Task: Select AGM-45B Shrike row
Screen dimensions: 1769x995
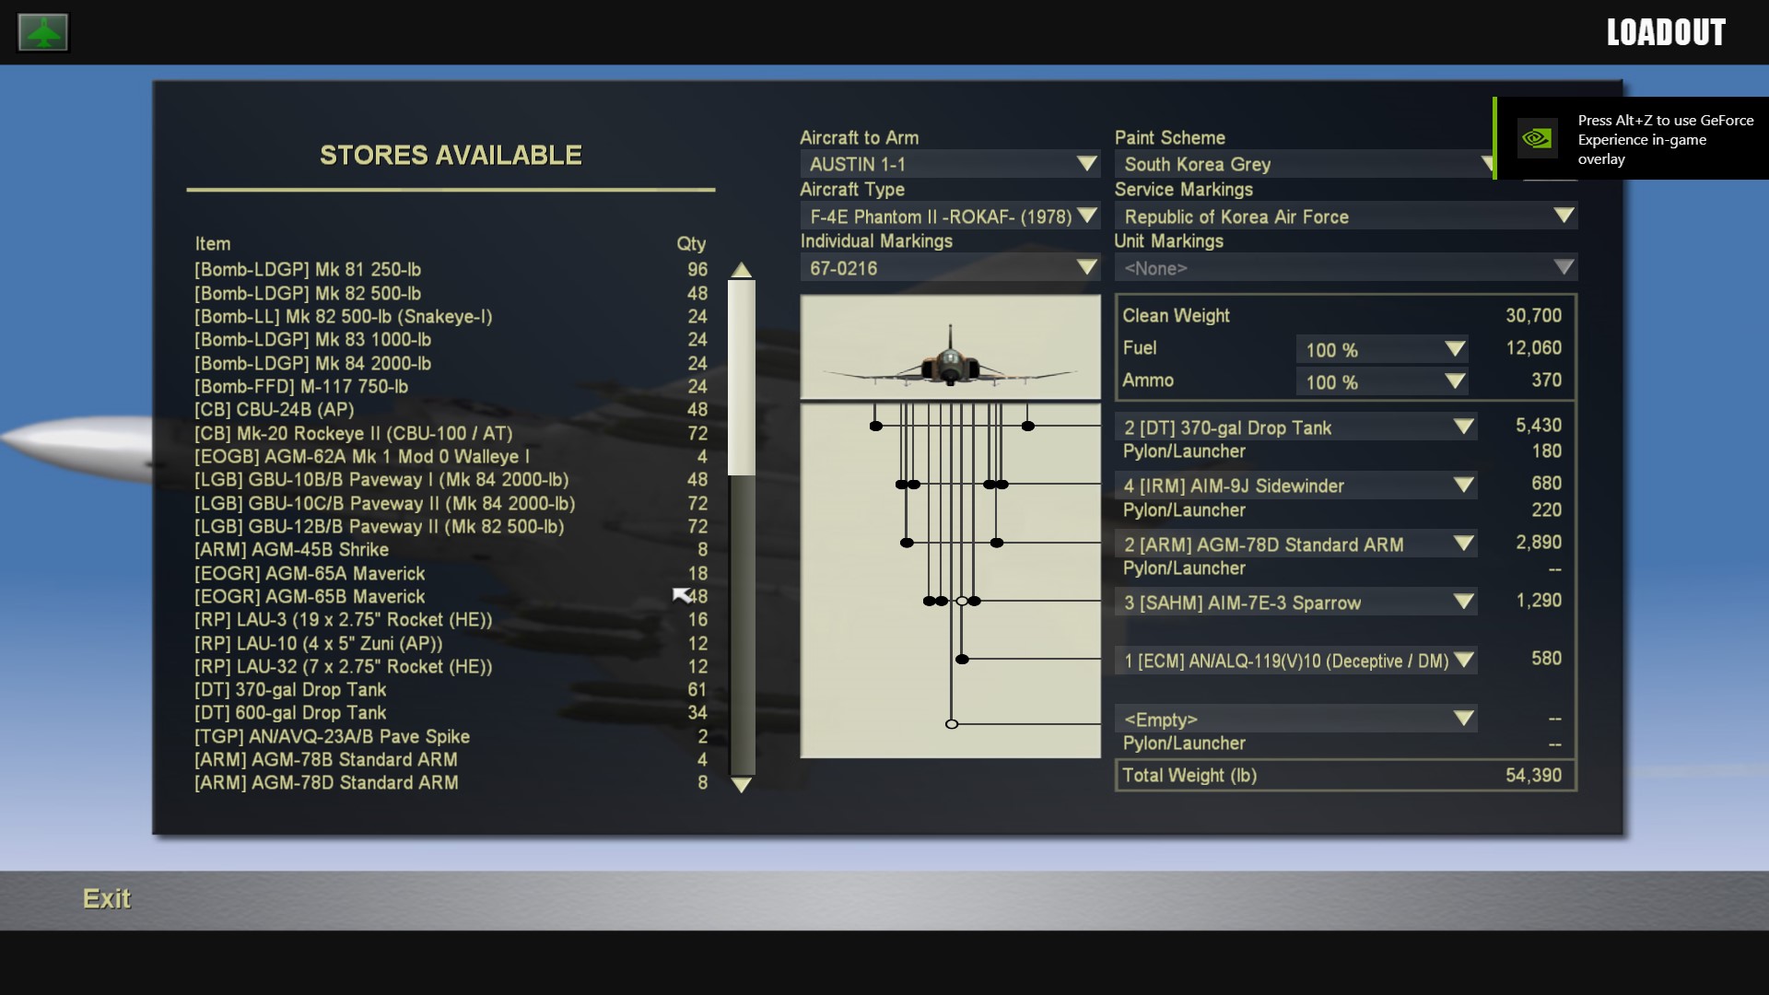Action: pos(451,550)
